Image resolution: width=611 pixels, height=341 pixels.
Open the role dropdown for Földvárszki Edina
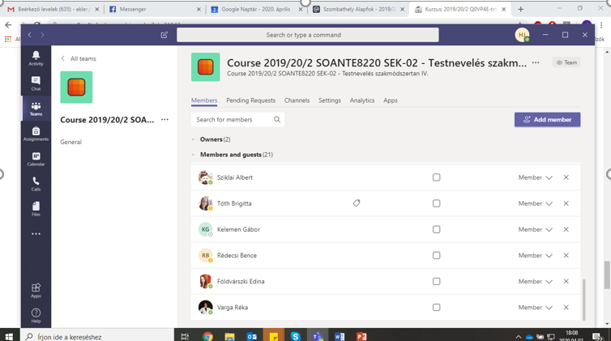click(x=536, y=281)
